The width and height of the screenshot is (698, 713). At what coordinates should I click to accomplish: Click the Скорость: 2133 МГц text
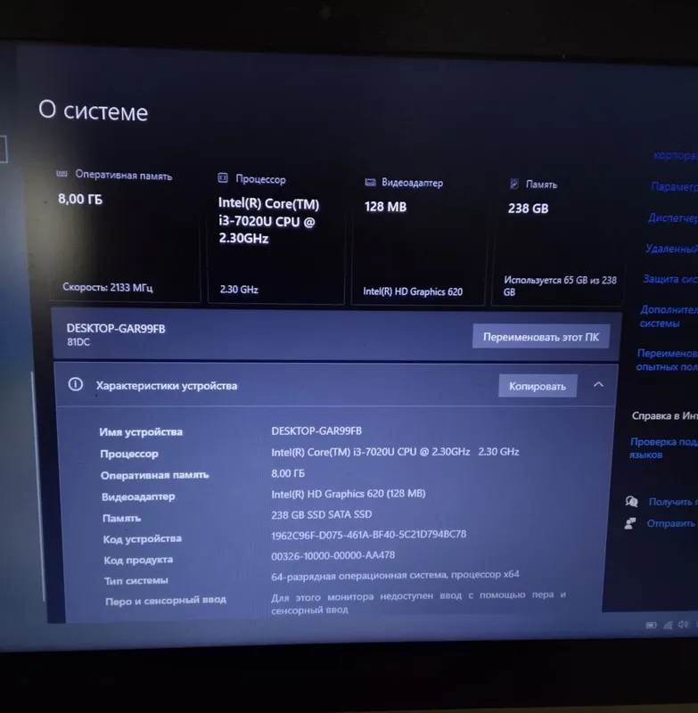pos(107,287)
